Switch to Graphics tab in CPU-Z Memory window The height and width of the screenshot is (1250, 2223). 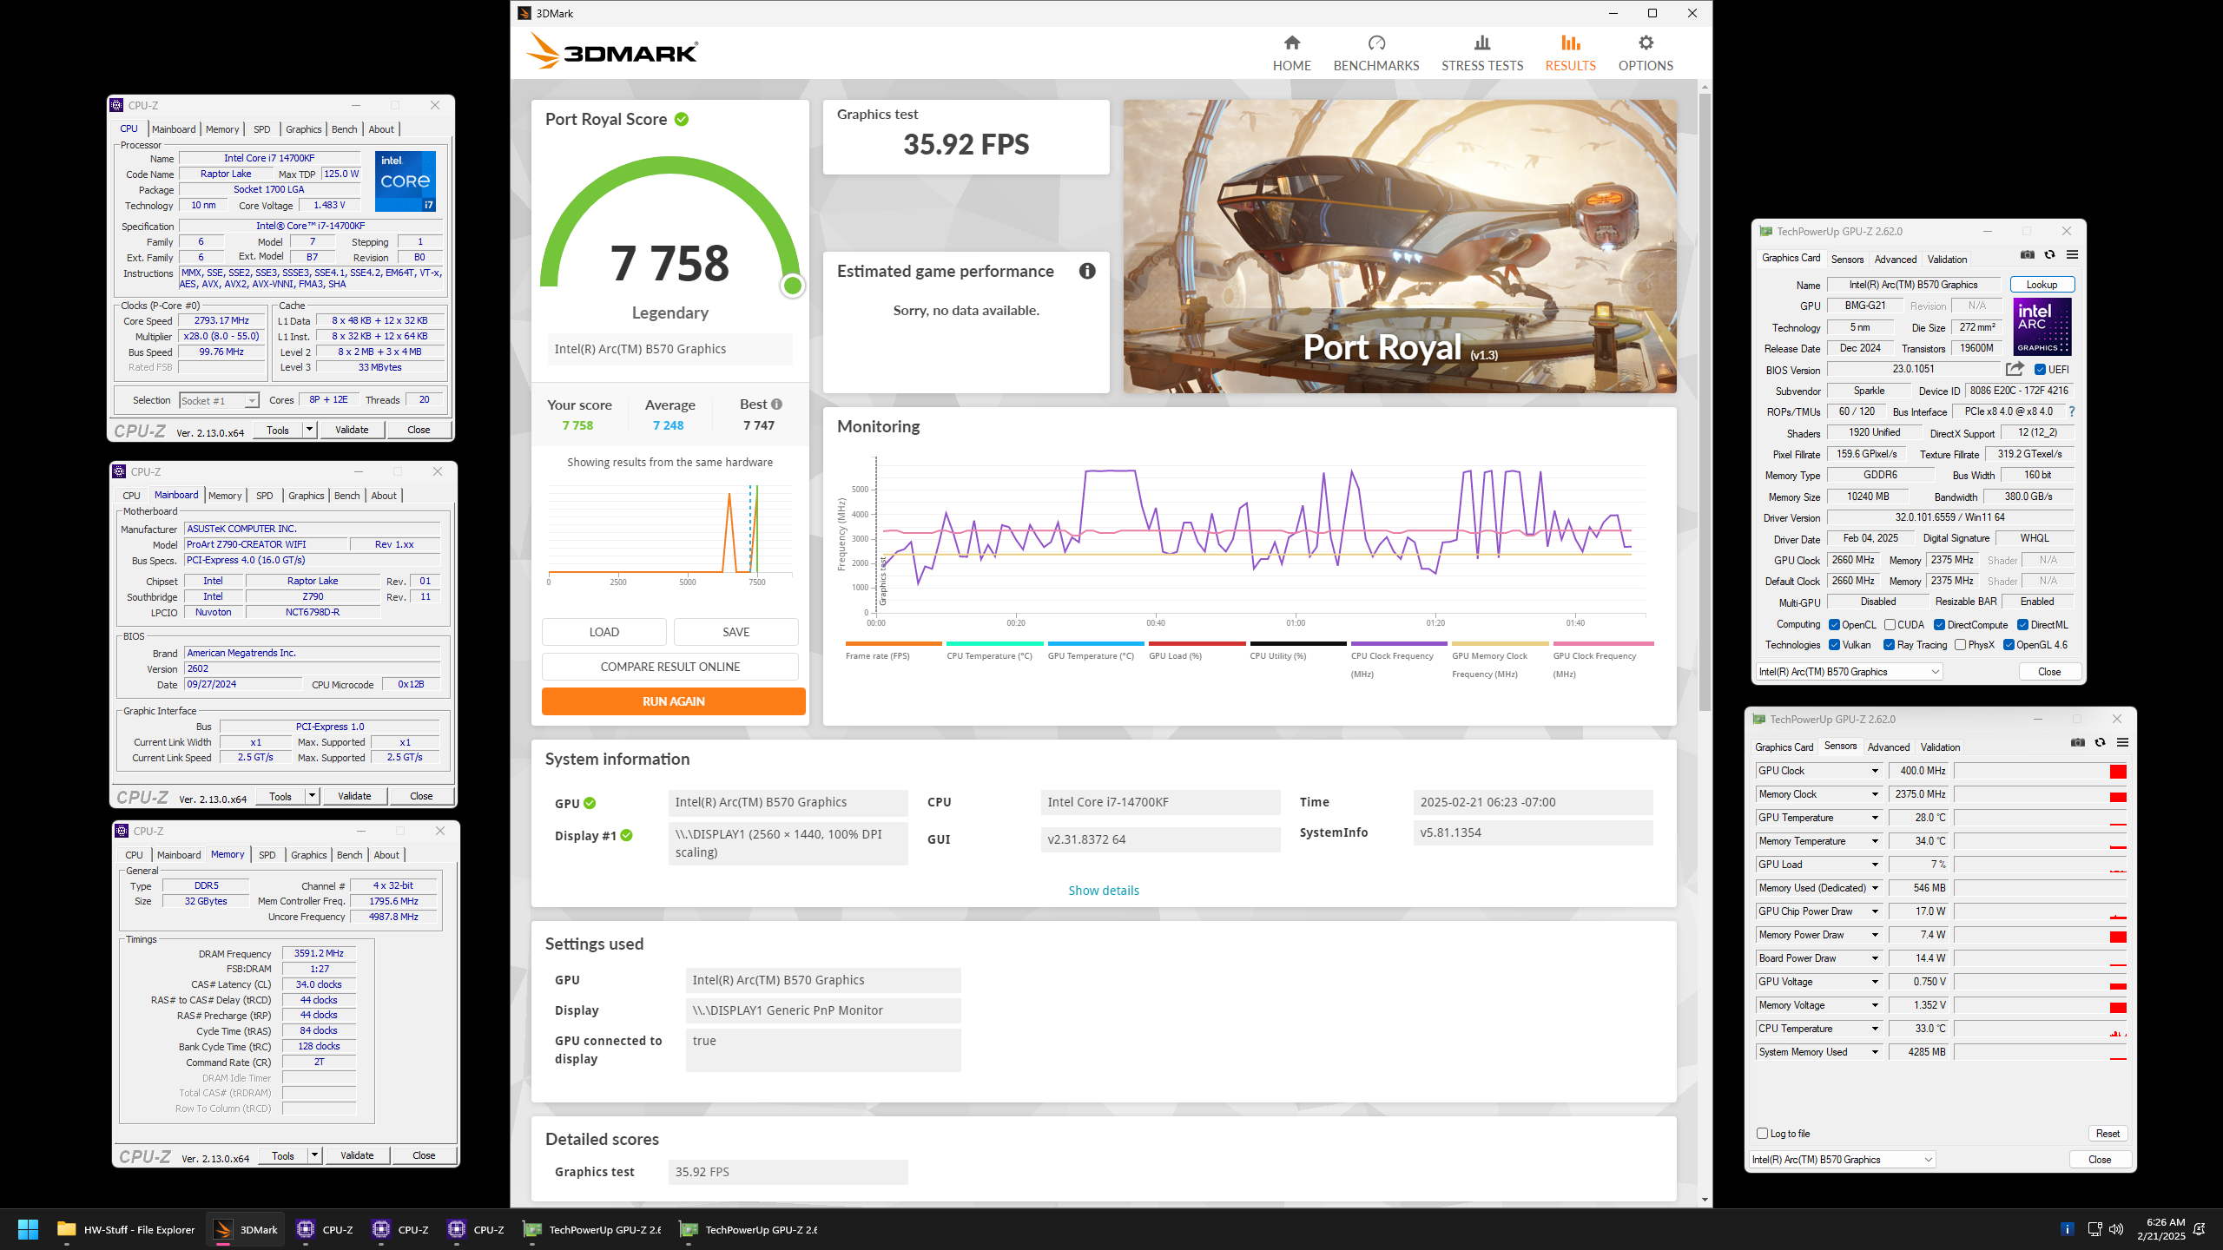[x=308, y=855]
